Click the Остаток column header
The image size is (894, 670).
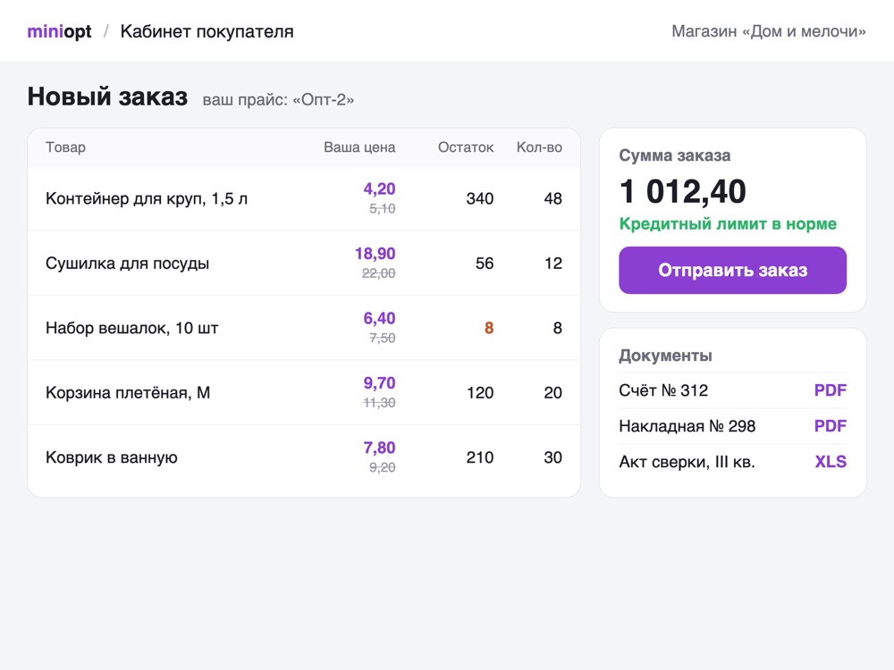(466, 147)
